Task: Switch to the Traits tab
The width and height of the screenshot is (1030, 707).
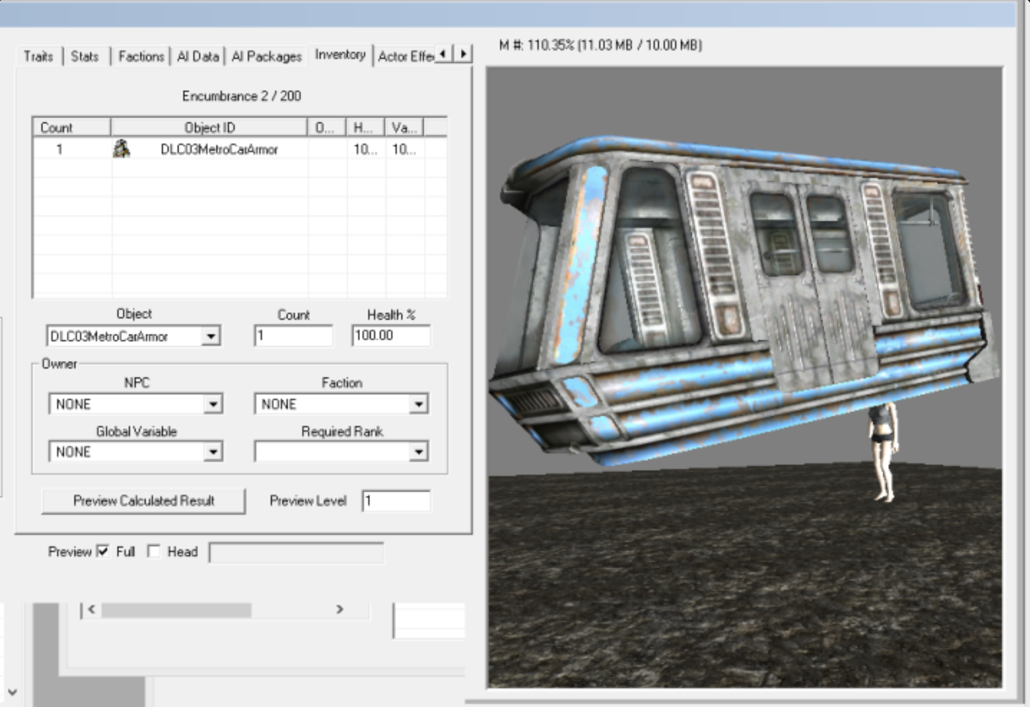Action: pos(38,57)
